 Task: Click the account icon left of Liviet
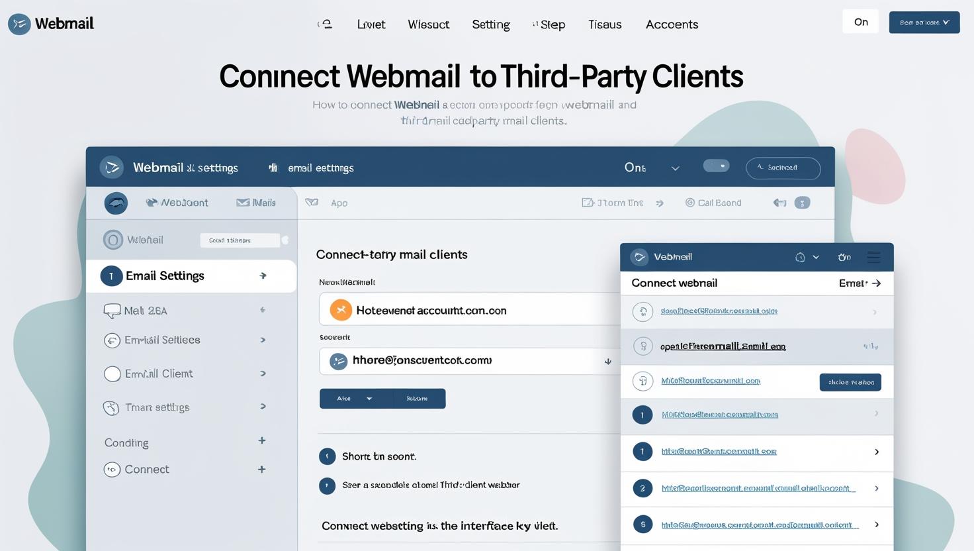point(325,25)
